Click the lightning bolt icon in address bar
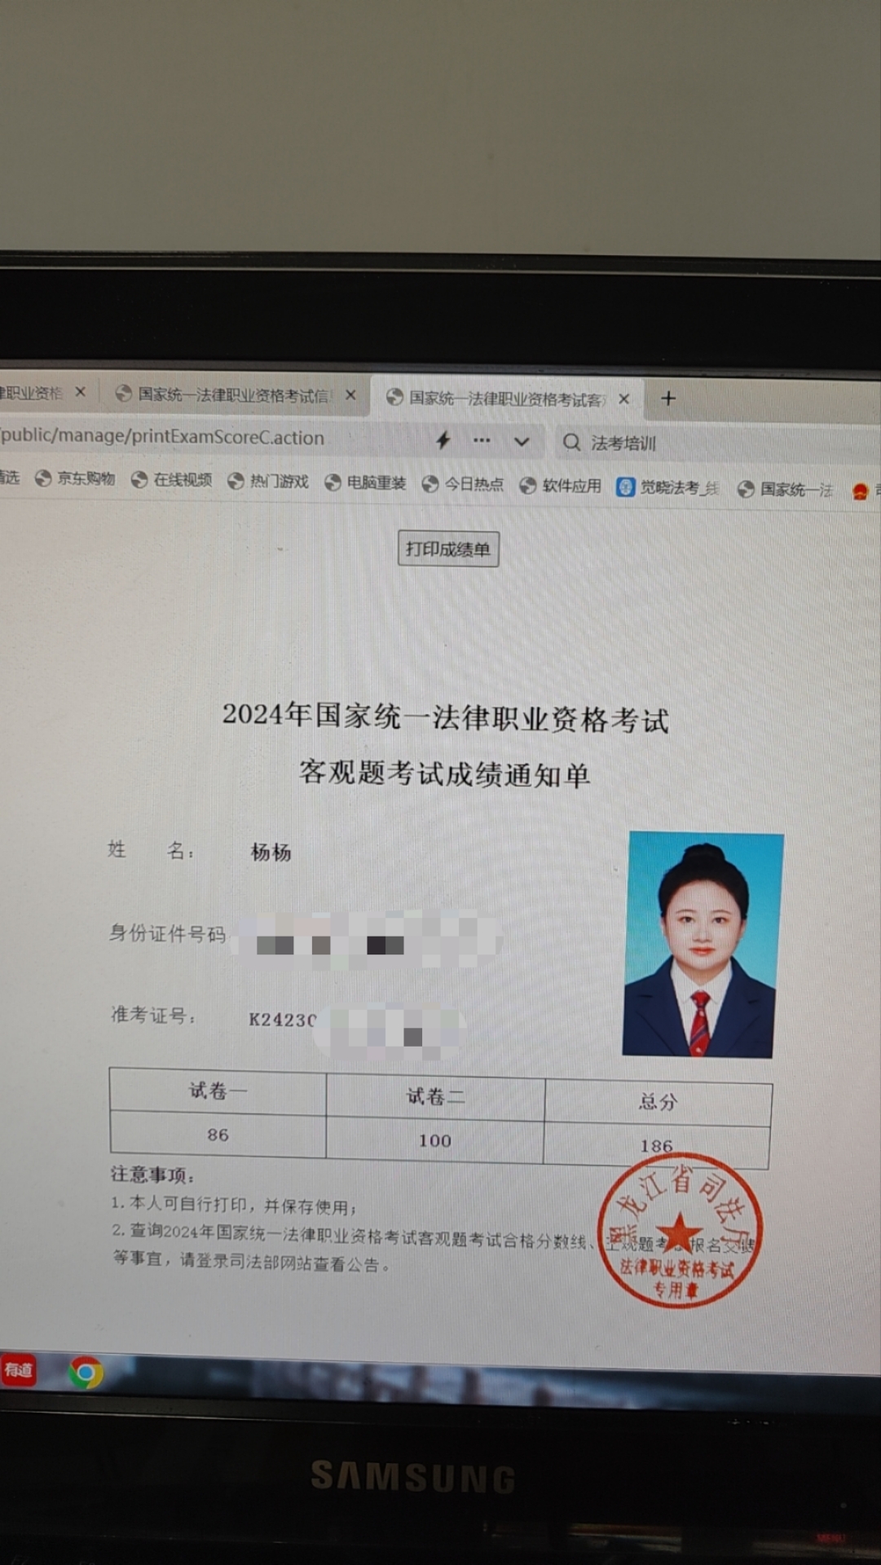The width and height of the screenshot is (881, 1565). tap(443, 440)
